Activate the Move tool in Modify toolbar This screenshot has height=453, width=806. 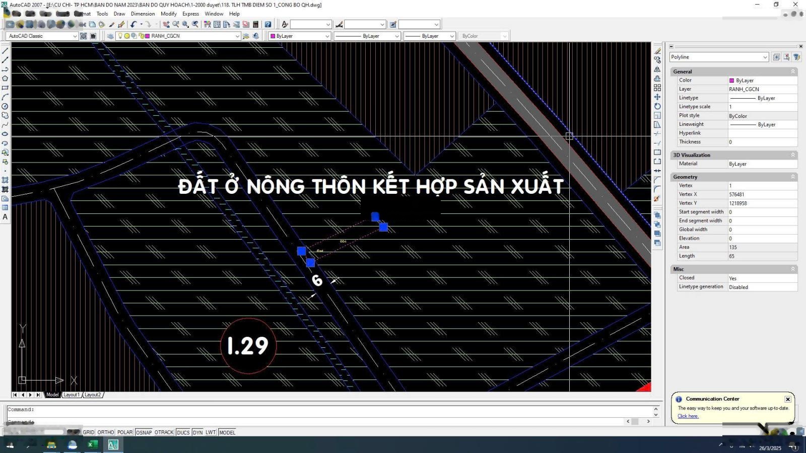[x=657, y=97]
